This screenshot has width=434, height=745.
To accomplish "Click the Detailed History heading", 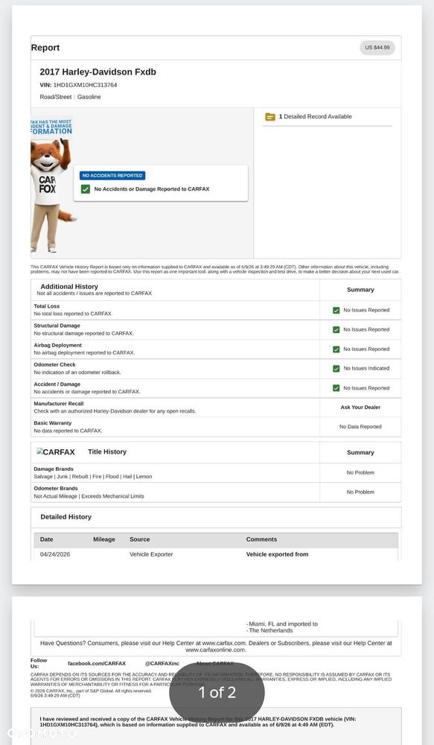I will click(x=66, y=517).
